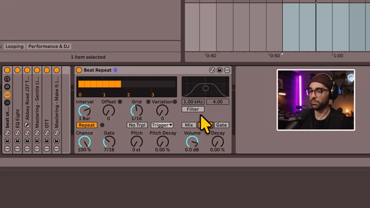Click the Decay knob
The image size is (370, 208).
(217, 142)
